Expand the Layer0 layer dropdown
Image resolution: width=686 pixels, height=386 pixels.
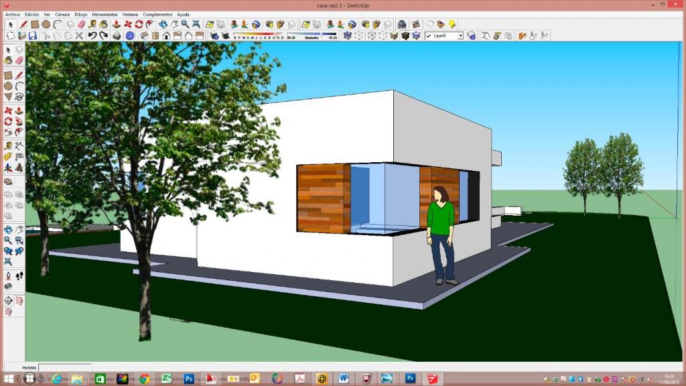460,36
